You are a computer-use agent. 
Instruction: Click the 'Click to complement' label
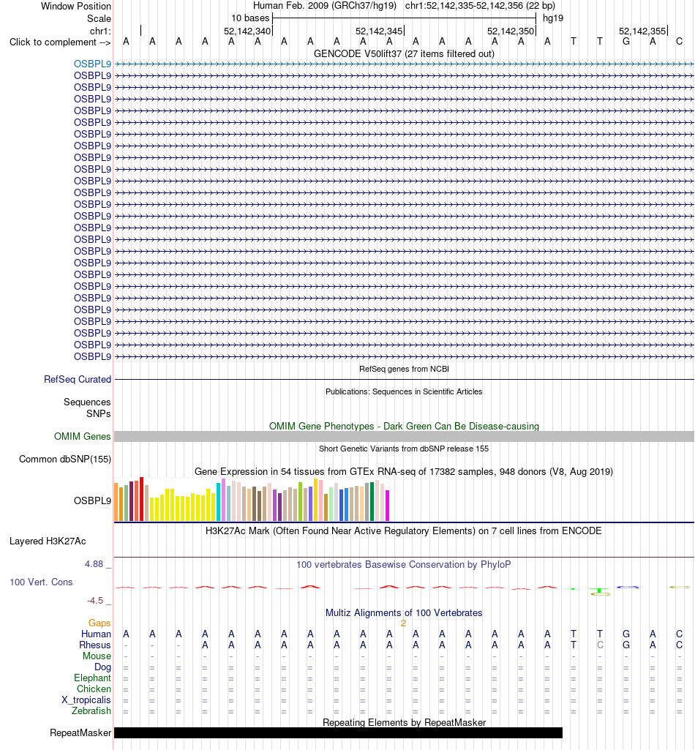click(x=60, y=42)
